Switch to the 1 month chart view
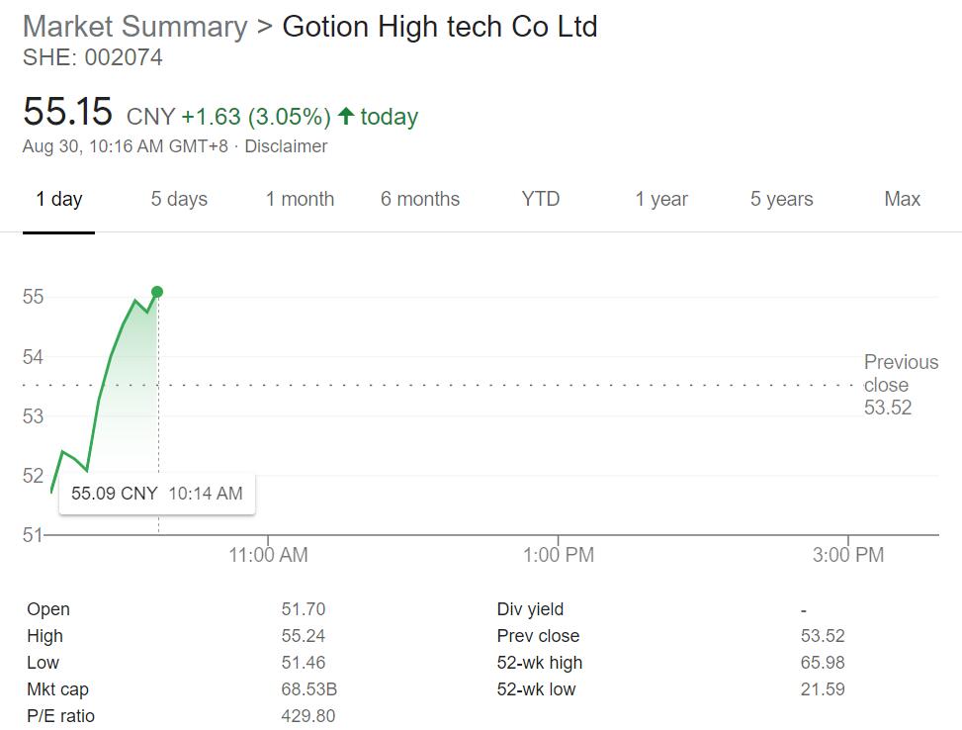Screen dimensions: 962x730 300,199
